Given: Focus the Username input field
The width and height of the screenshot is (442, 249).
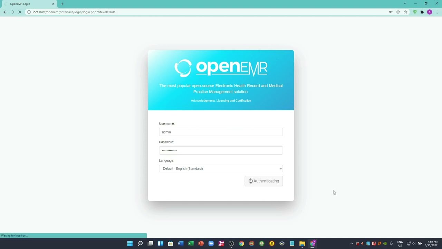Looking at the screenshot, I should (x=221, y=132).
